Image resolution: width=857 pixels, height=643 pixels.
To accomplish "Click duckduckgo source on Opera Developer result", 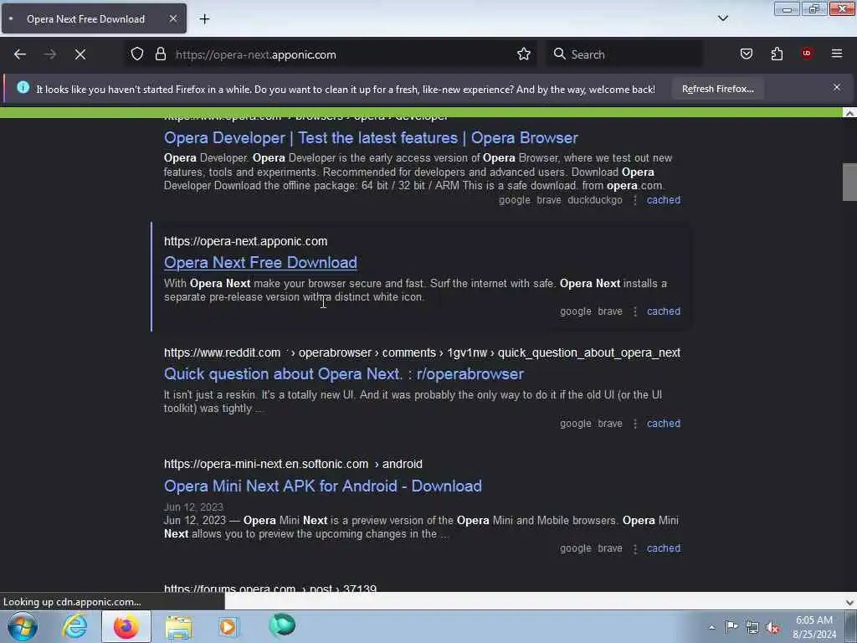I will point(595,200).
